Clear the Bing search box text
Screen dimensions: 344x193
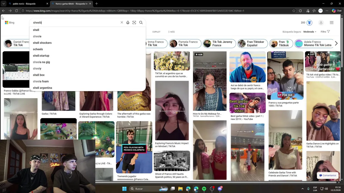click(x=122, y=23)
